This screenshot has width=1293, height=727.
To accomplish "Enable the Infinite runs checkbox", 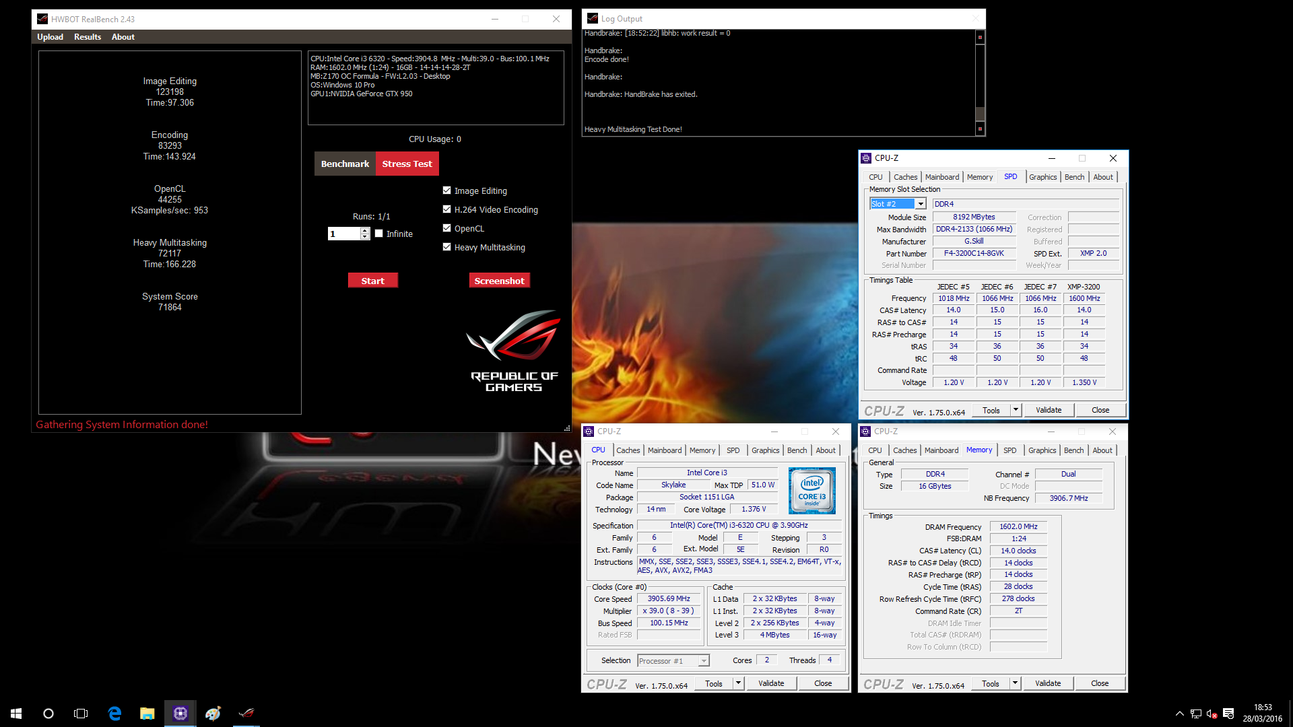I will click(x=379, y=234).
